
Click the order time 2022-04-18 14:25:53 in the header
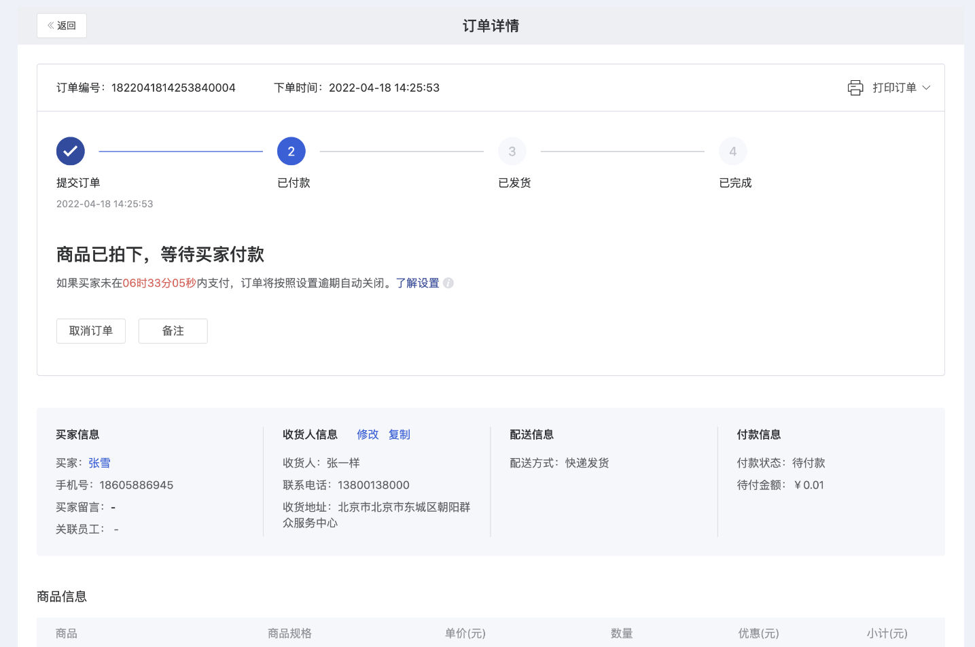pyautogui.click(x=384, y=88)
